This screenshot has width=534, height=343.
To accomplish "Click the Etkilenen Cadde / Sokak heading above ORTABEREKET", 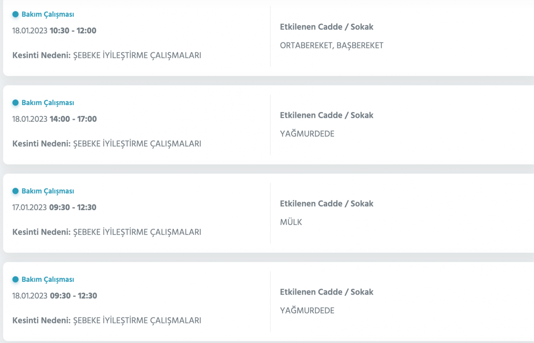I will [x=327, y=27].
